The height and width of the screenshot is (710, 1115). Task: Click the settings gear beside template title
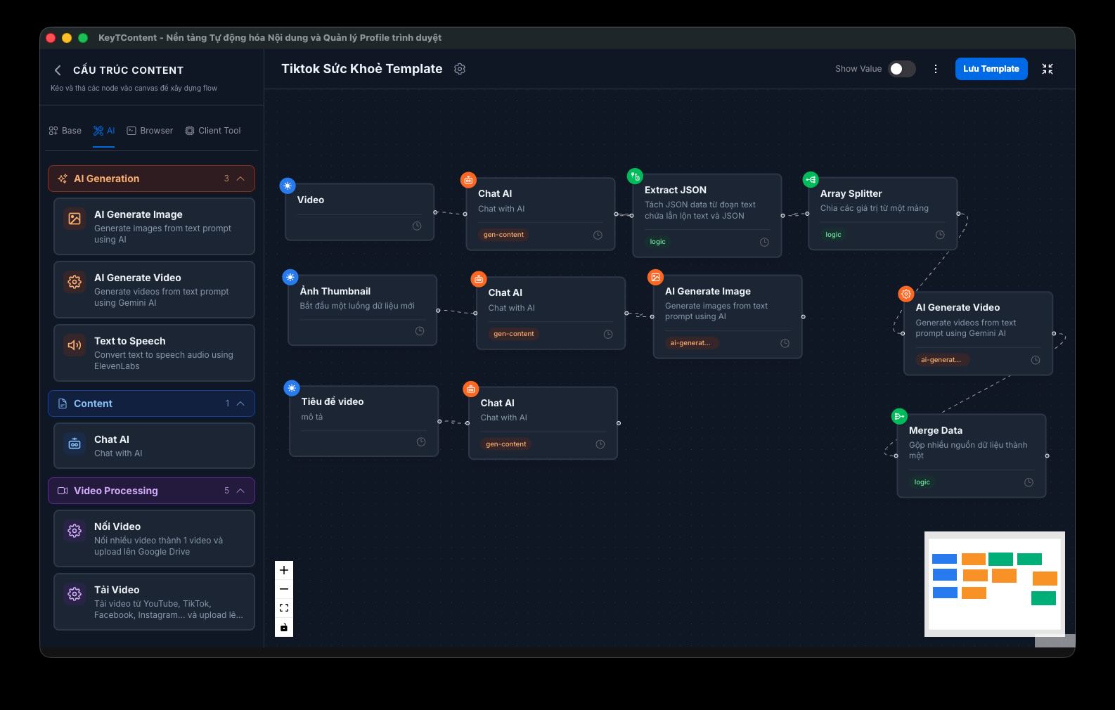click(x=460, y=69)
